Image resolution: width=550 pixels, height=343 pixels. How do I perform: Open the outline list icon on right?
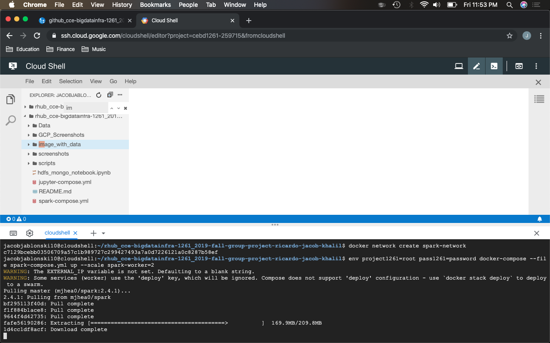pos(539,99)
